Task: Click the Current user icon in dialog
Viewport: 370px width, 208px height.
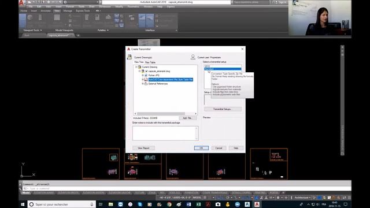Action: click(193, 57)
